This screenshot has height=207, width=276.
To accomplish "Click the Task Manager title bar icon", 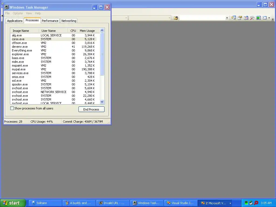I will (6, 7).
